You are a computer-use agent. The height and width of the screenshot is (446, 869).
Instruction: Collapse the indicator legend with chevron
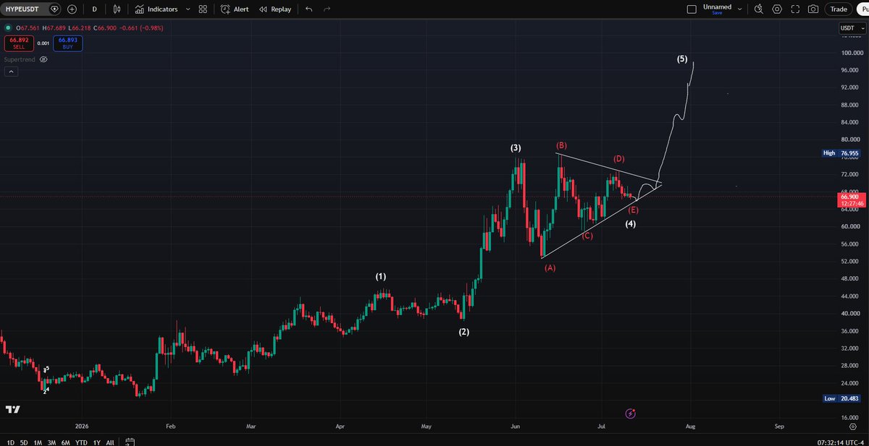pos(11,72)
